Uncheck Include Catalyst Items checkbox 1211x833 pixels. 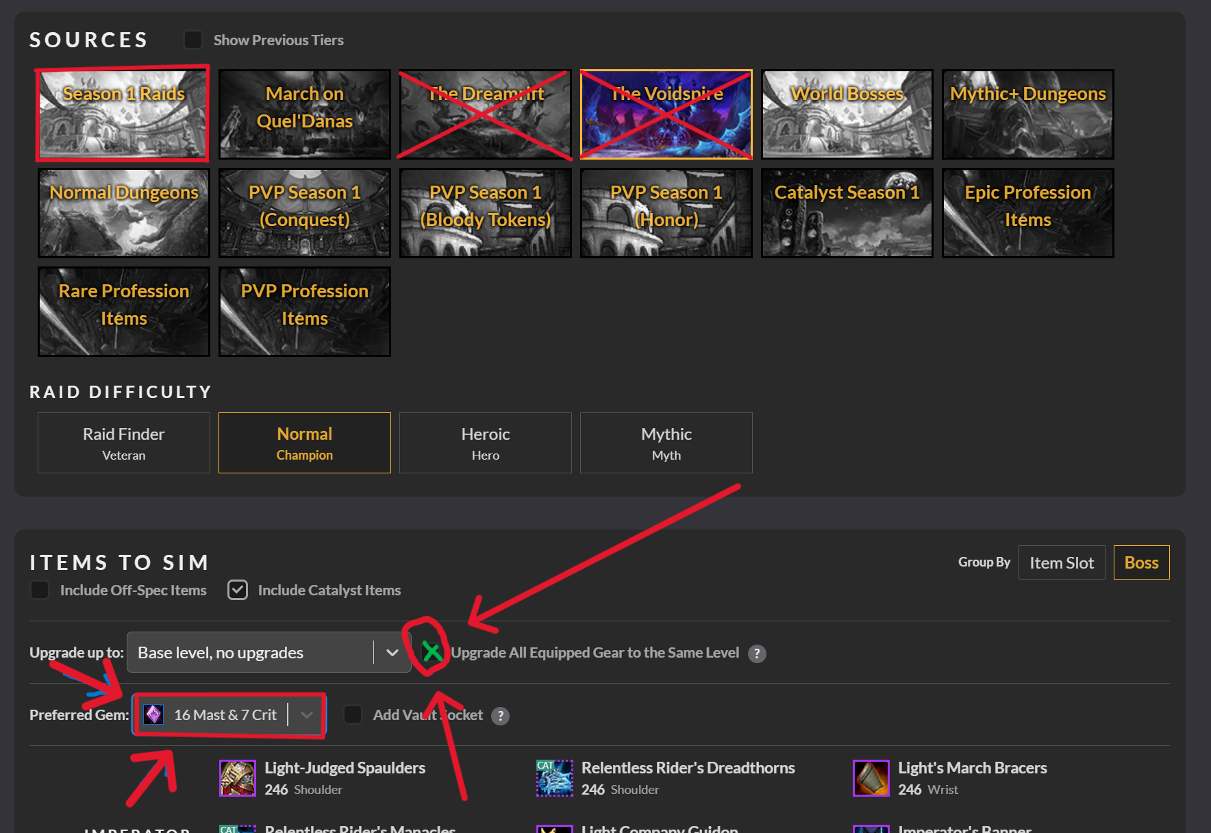(238, 590)
